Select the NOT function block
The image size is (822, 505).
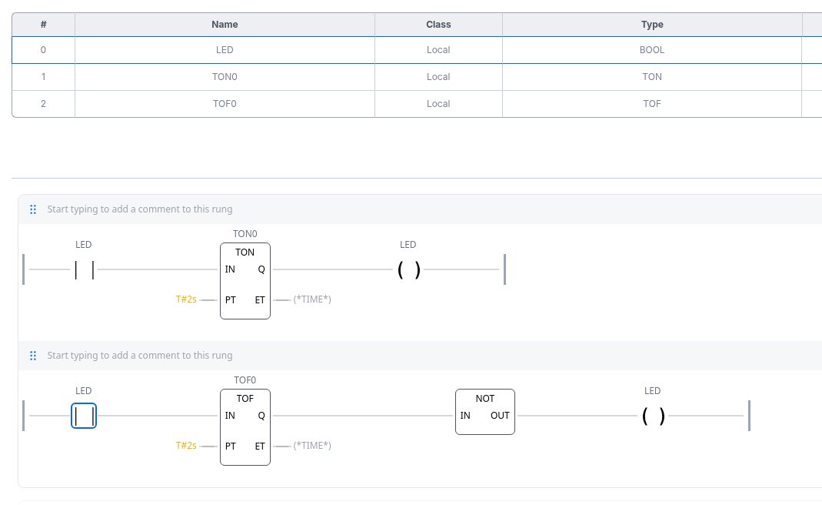pos(484,412)
